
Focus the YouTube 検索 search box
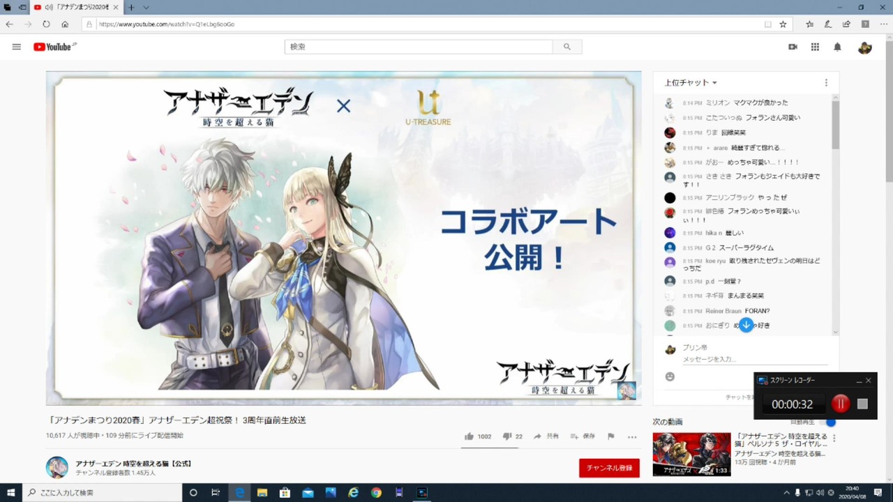(x=419, y=47)
